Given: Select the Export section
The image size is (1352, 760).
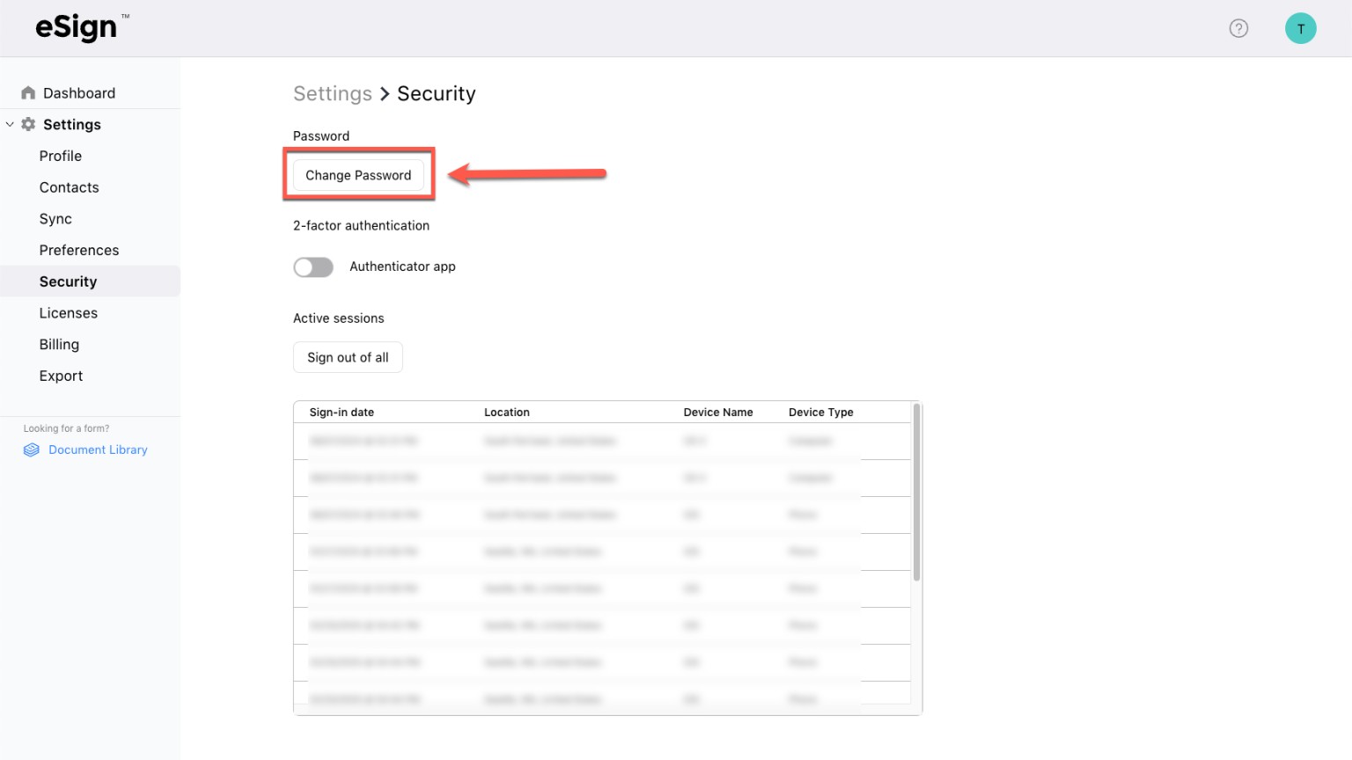Looking at the screenshot, I should coord(61,376).
